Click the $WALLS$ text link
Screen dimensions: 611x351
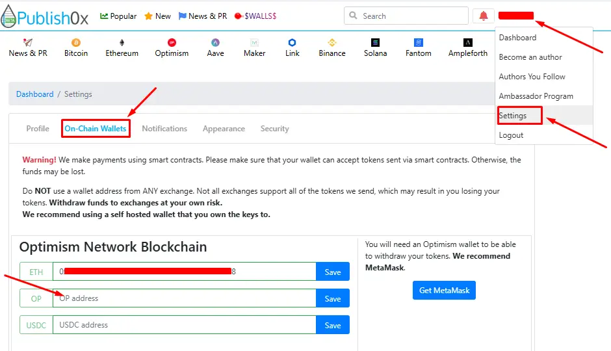[x=260, y=16]
